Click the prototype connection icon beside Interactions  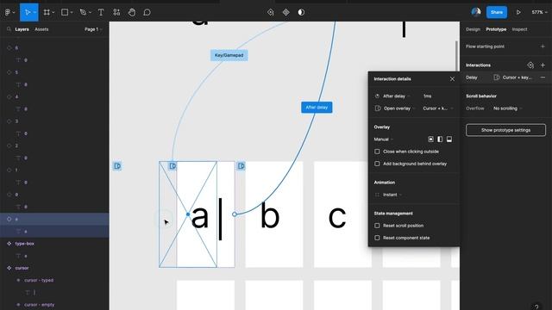tap(530, 65)
